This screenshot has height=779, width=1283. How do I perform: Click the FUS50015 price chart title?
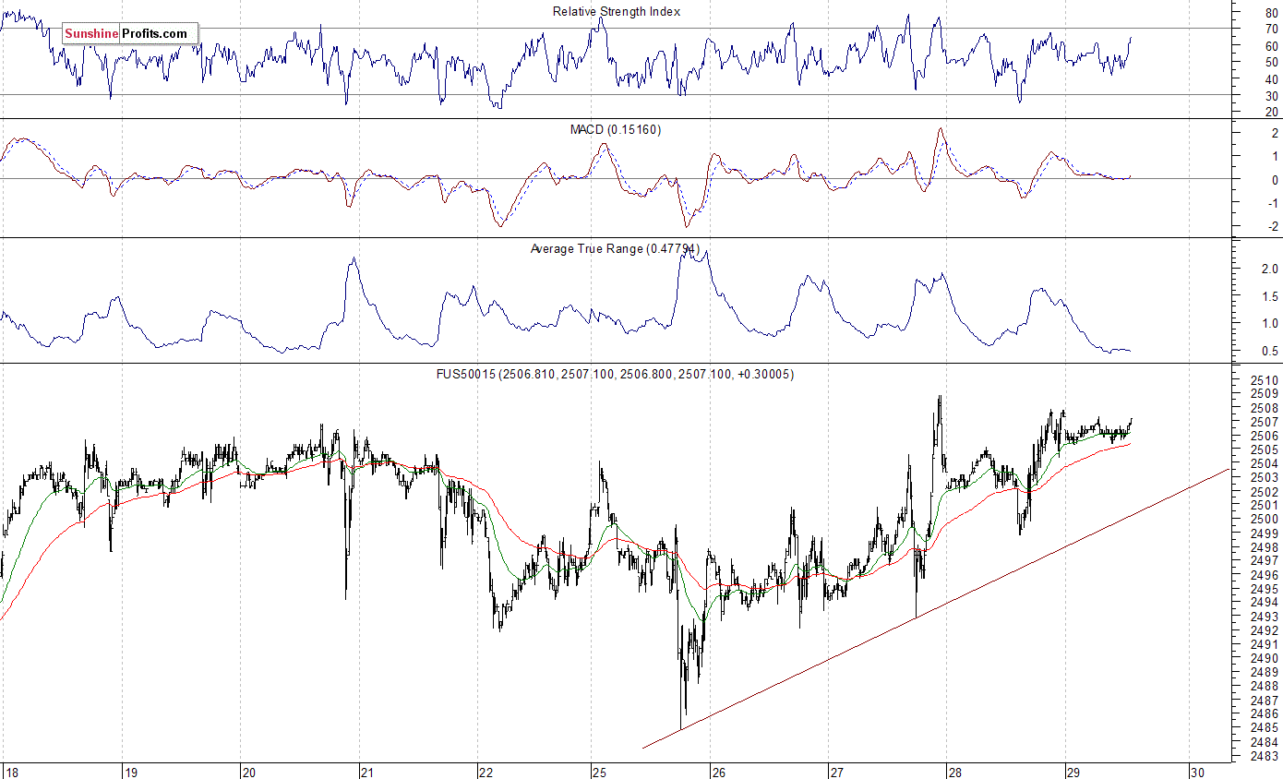pyautogui.click(x=615, y=374)
